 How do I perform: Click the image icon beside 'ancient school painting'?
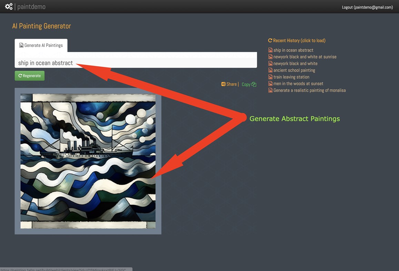[x=270, y=70]
